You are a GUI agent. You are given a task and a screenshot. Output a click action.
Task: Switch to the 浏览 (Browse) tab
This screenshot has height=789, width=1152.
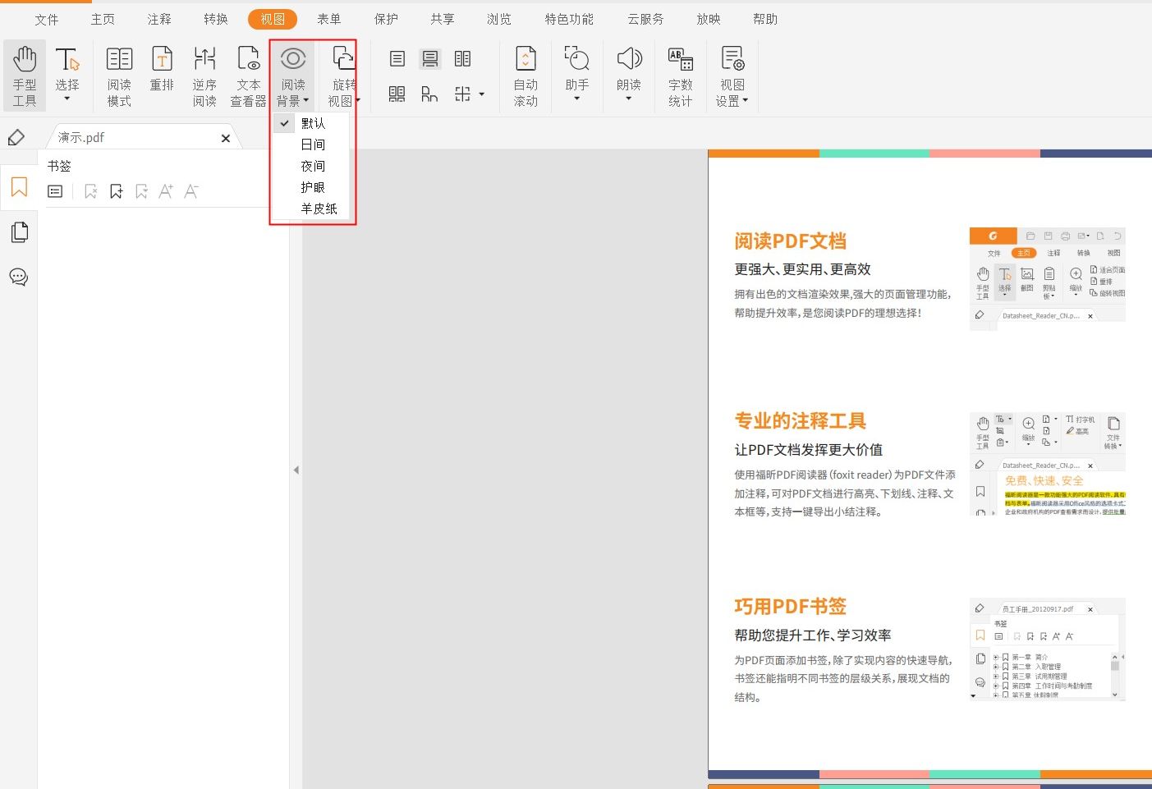click(x=499, y=19)
